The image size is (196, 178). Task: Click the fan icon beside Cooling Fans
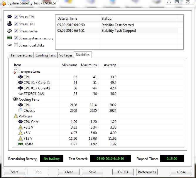pyautogui.click(x=16, y=99)
